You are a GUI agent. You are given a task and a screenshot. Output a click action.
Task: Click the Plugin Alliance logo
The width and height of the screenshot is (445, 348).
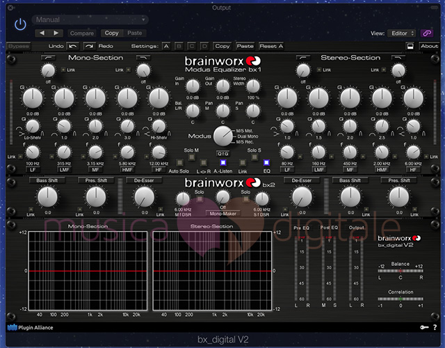tap(31, 326)
